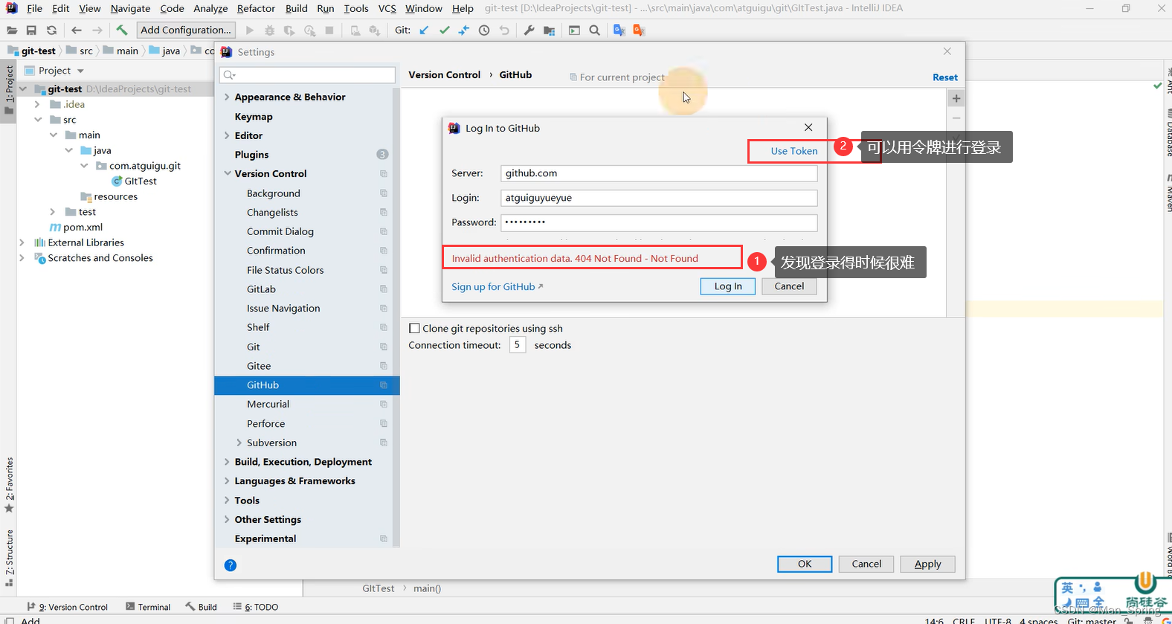Expand the Other Settings section

point(227,520)
